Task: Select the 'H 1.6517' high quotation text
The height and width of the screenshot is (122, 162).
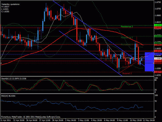Action: coord(5,7)
